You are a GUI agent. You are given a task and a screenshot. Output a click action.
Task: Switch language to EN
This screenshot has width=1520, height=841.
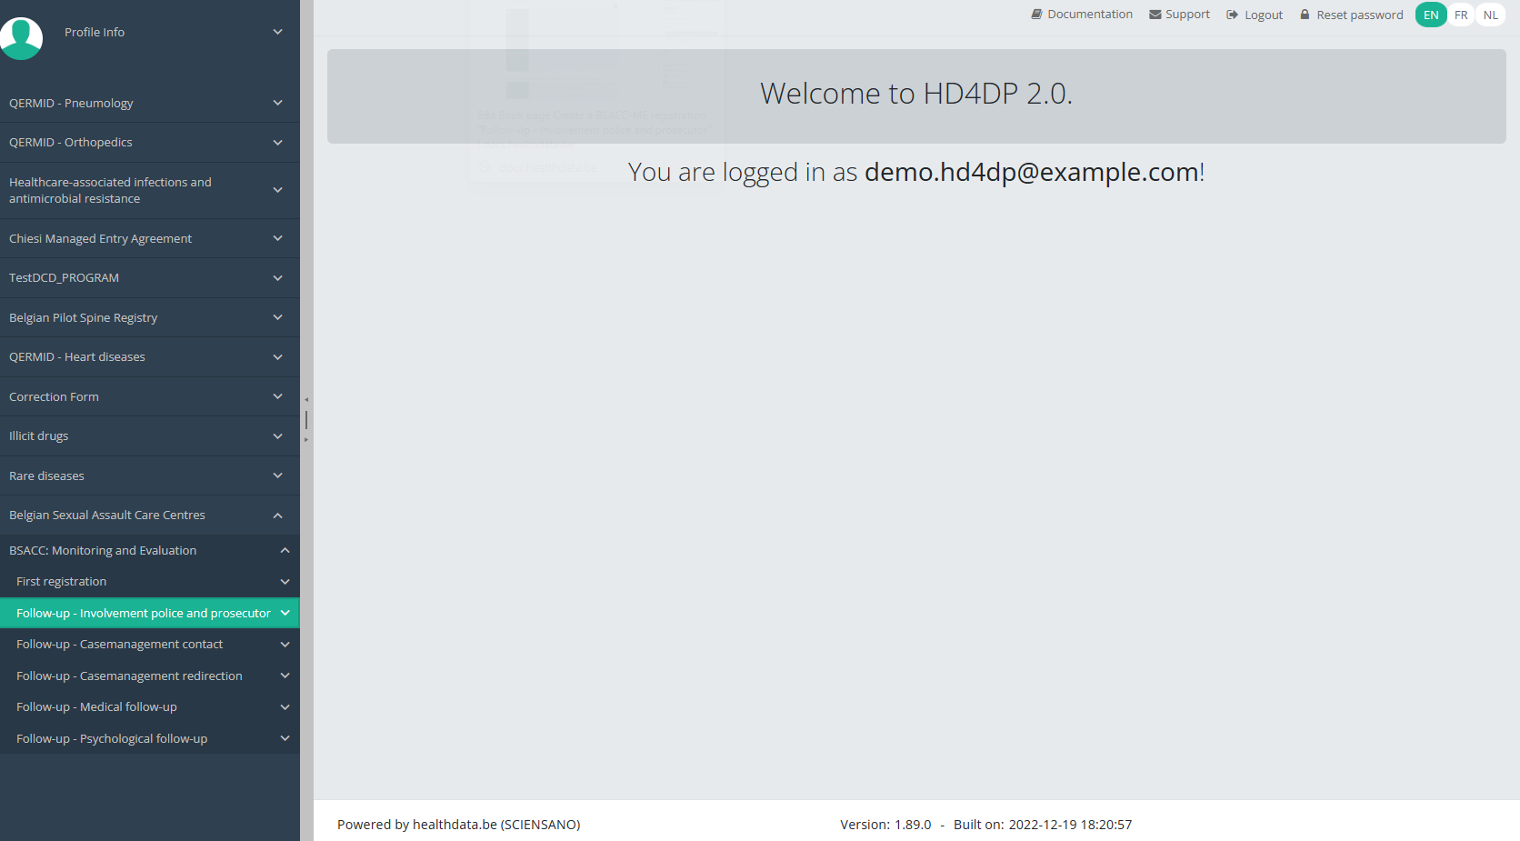pos(1430,15)
